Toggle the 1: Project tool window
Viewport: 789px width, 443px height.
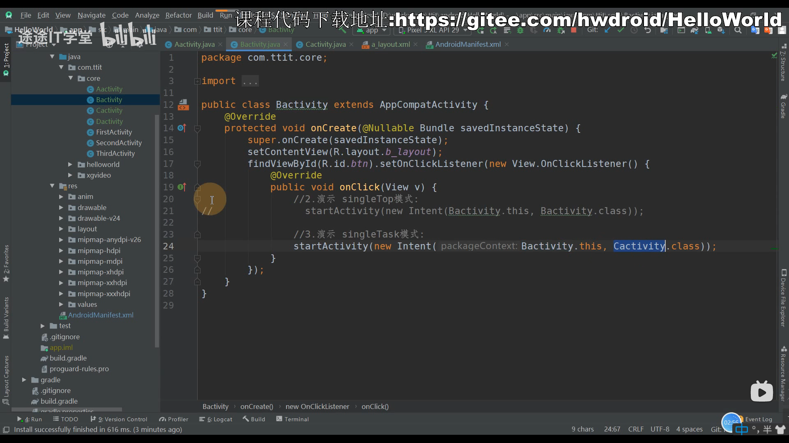(6, 60)
